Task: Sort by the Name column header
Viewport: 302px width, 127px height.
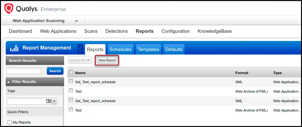Action: click(80, 73)
